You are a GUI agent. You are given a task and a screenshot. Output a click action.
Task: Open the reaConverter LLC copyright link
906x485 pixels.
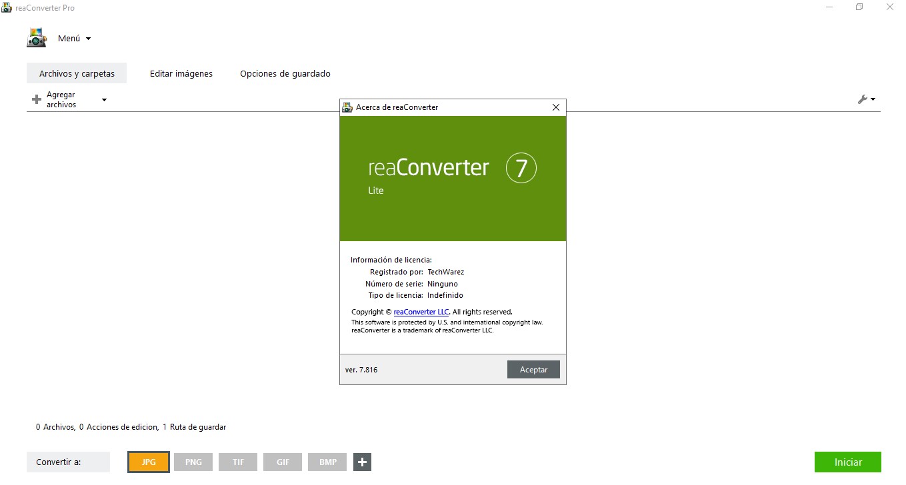tap(421, 311)
